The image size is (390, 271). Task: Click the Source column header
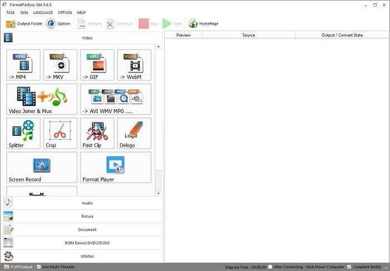coord(248,35)
